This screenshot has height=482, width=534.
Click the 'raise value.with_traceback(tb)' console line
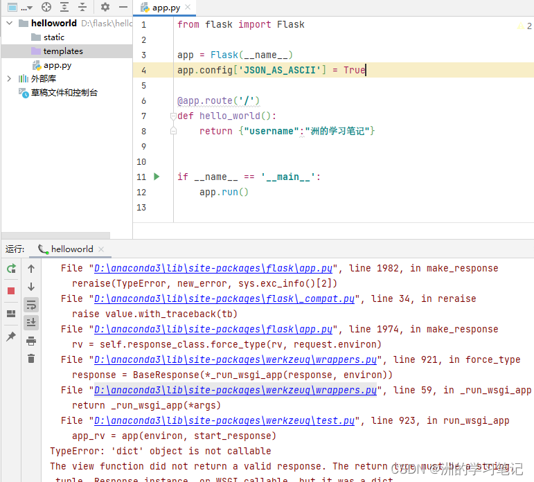click(x=154, y=314)
